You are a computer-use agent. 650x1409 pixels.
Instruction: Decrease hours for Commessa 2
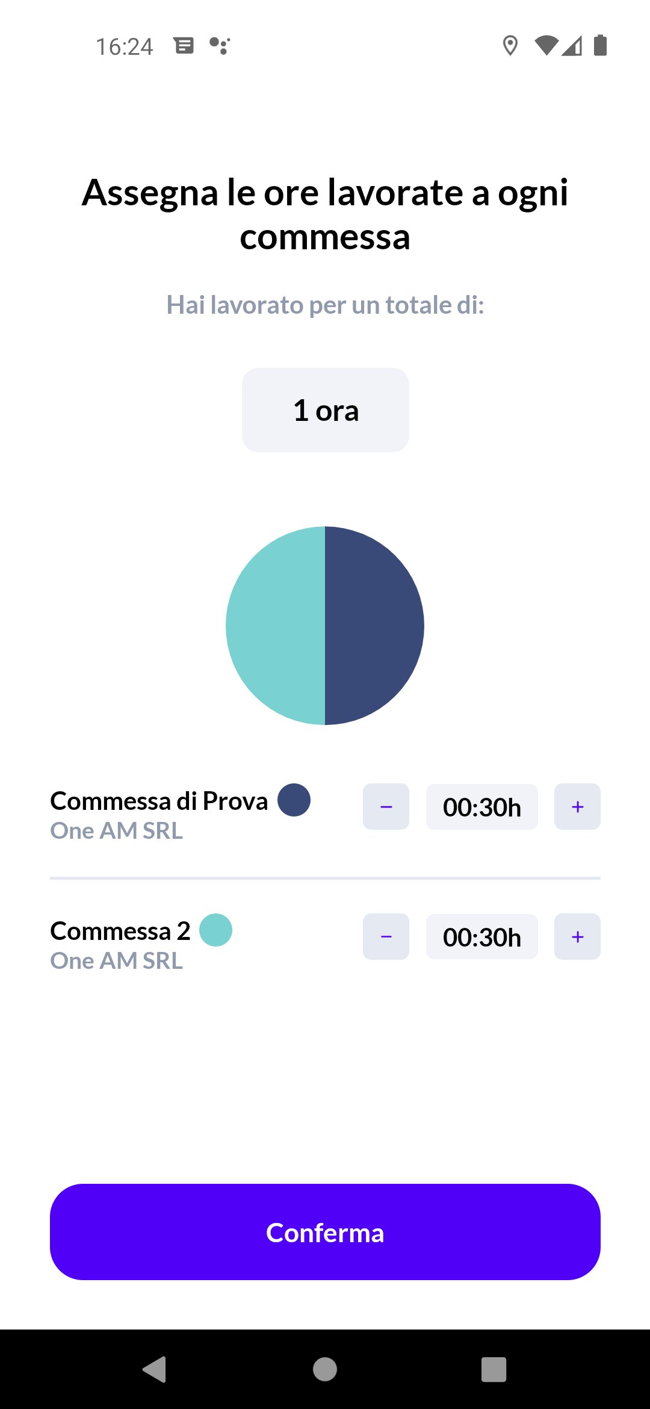click(x=386, y=936)
